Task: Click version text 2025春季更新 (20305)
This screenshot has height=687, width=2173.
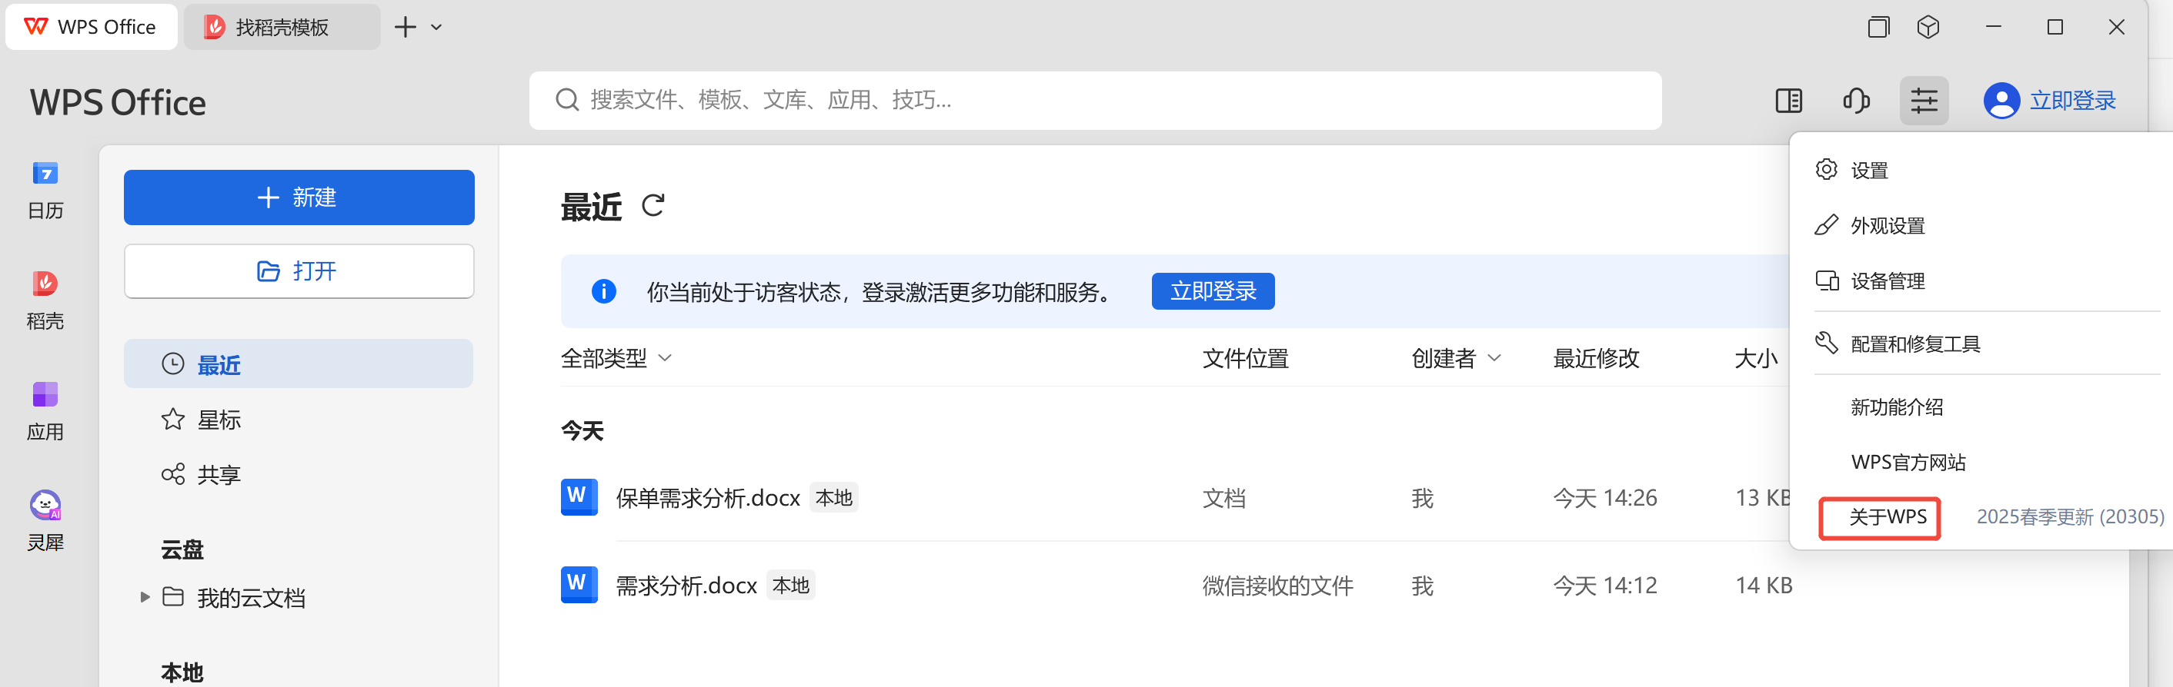Action: point(2070,516)
